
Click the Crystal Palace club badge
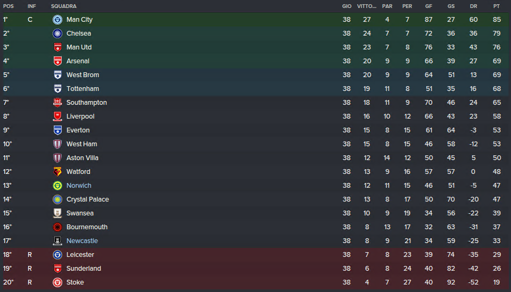(x=57, y=199)
